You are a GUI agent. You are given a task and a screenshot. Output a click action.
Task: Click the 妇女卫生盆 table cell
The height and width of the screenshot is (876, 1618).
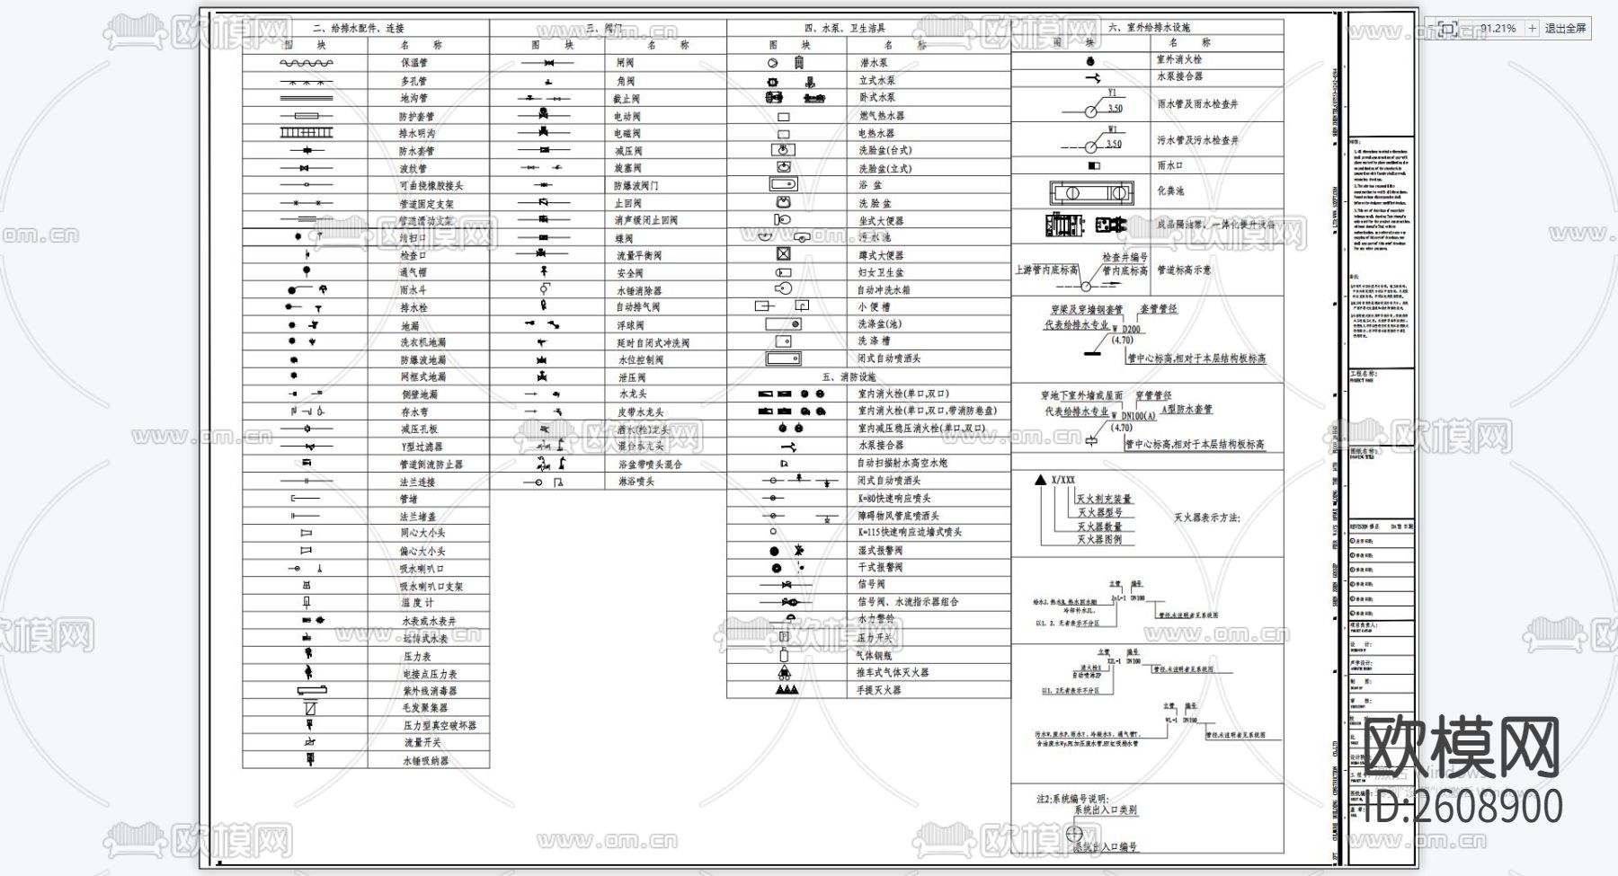pyautogui.click(x=929, y=272)
